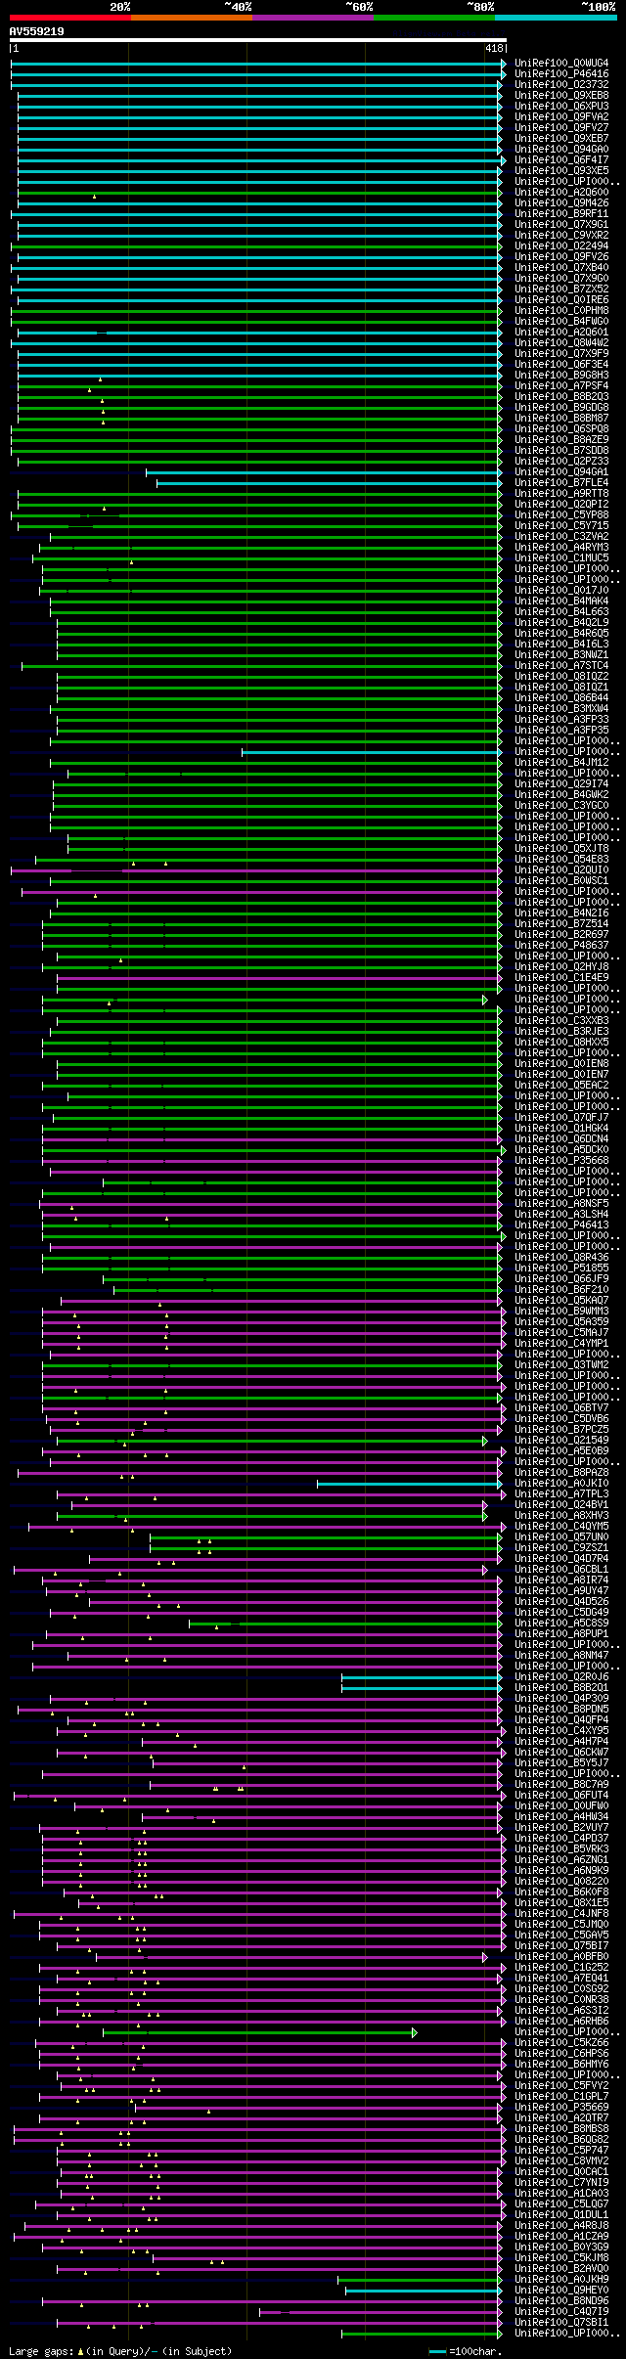Open hit UniRef100_Q6F4I7
626x2359 pixels.
tap(561, 160)
